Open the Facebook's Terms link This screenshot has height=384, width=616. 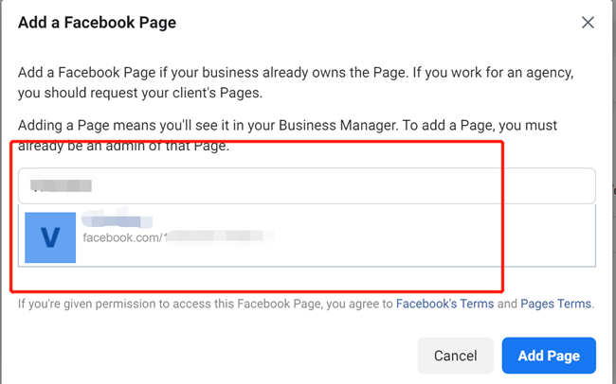[444, 305]
